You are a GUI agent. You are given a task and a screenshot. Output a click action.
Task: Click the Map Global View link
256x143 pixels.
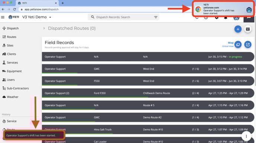228,44
